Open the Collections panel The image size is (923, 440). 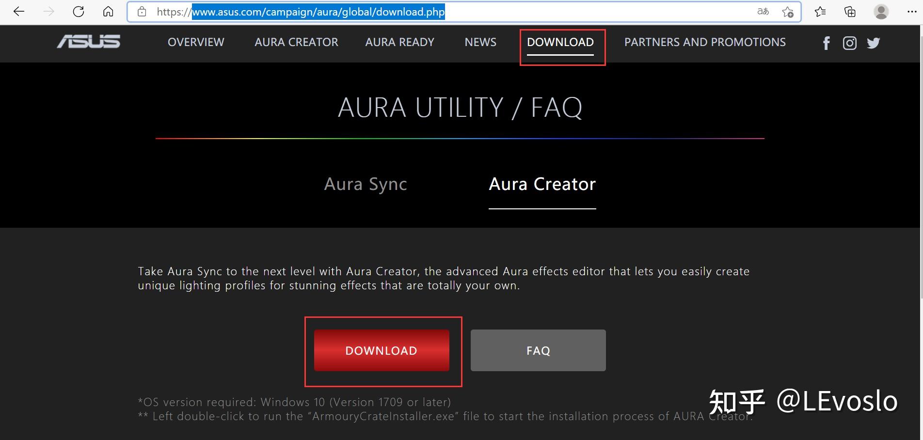tap(849, 11)
